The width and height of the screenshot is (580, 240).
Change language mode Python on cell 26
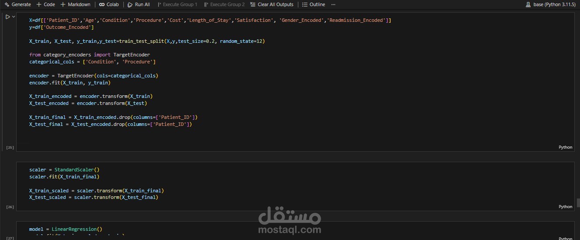[565, 206]
